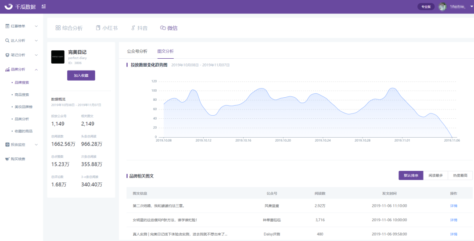Expand the 笔记分析 menu chevron

(36, 55)
